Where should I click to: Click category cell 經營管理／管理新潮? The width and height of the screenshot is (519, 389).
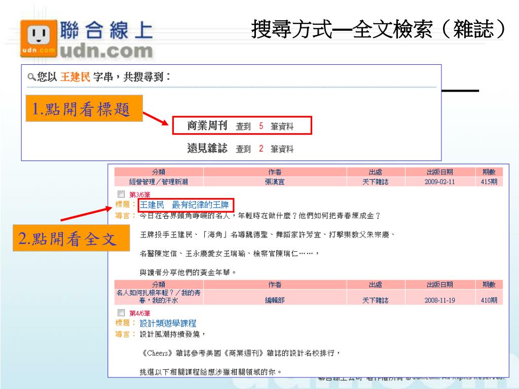pyautogui.click(x=159, y=182)
